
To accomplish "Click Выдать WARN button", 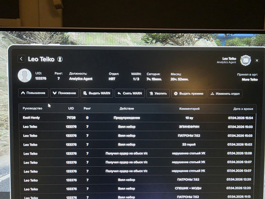I will pos(97,93).
